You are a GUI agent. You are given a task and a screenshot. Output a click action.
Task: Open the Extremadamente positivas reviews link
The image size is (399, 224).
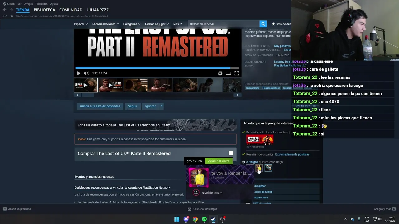[292, 154]
